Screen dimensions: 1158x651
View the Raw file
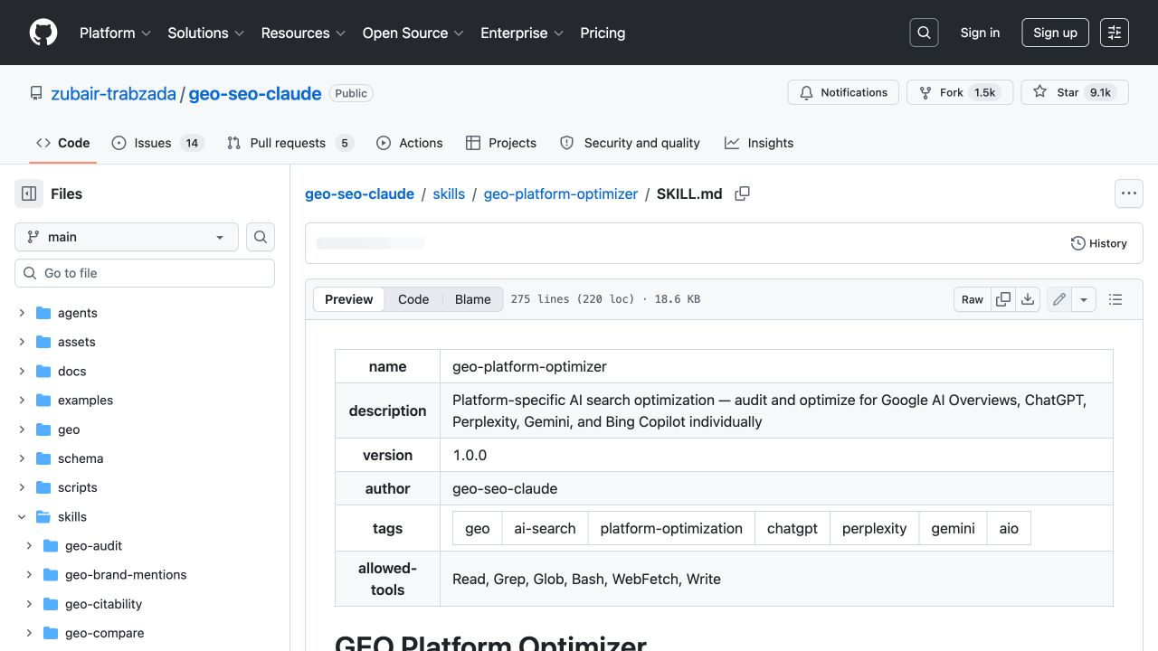[973, 299]
